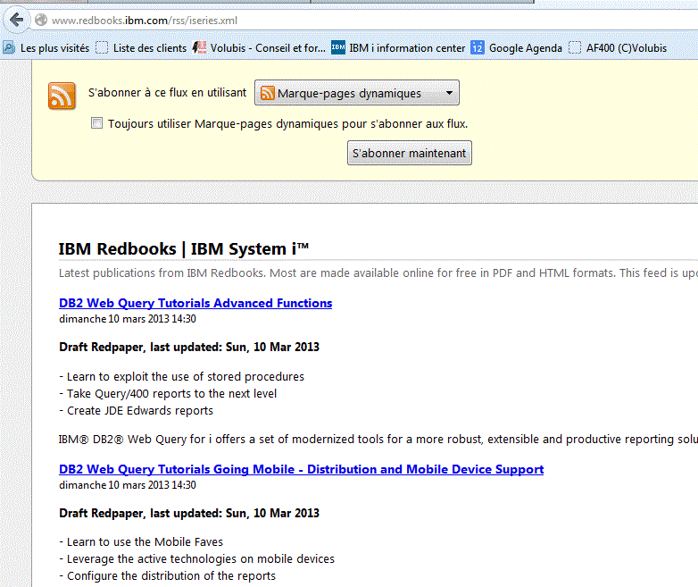Click the 'S'abonner à ce flux en utilisant' label
This screenshot has height=587, width=698.
click(x=167, y=93)
